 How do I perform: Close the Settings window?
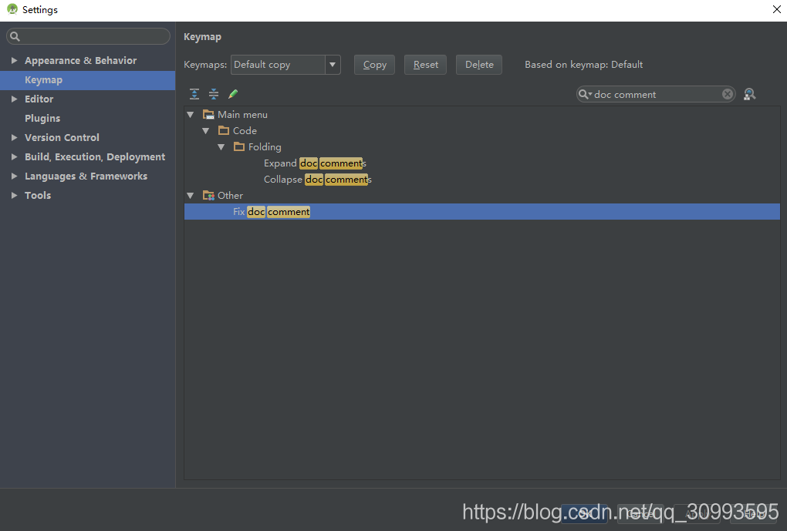point(776,9)
